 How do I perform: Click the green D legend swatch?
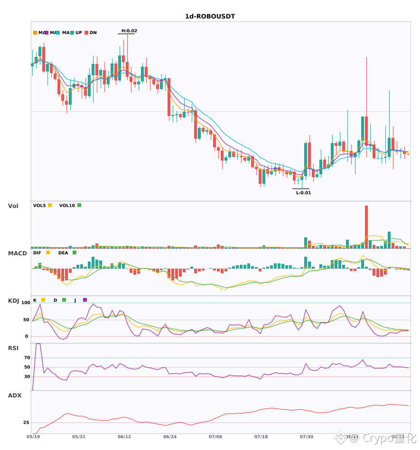(64, 300)
